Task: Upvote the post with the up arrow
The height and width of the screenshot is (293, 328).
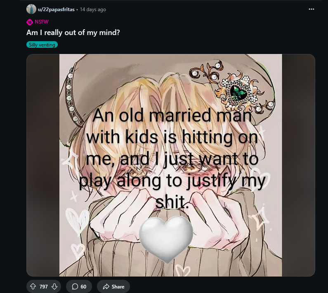Action: (x=33, y=287)
